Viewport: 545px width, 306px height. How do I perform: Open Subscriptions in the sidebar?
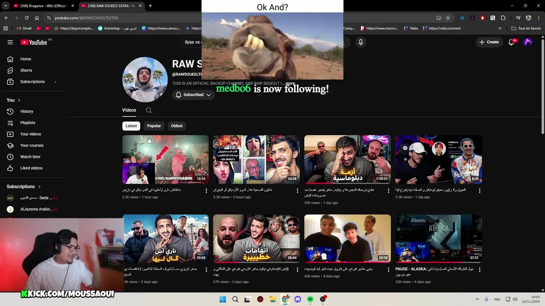click(x=32, y=82)
